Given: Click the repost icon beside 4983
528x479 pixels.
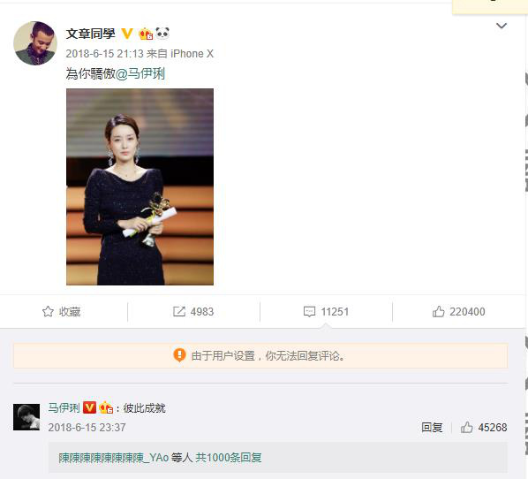Looking at the screenshot, I should pos(179,311).
